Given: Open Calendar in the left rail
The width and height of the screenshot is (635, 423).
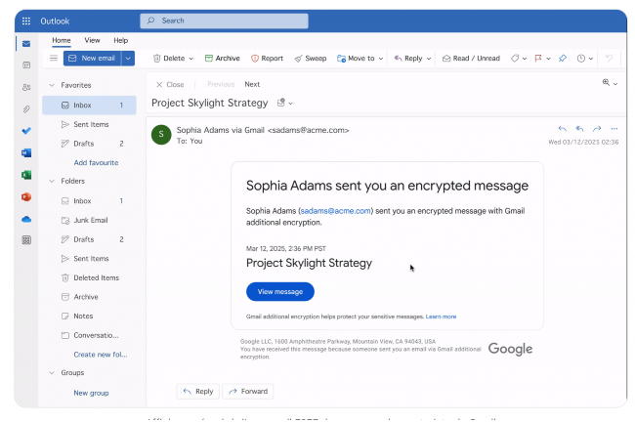Looking at the screenshot, I should pyautogui.click(x=26, y=65).
